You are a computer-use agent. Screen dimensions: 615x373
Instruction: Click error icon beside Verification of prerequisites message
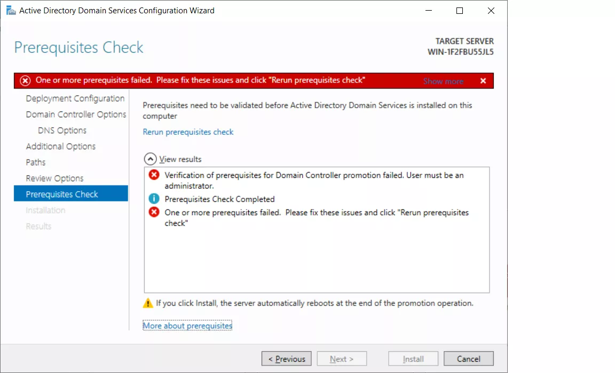coord(154,175)
